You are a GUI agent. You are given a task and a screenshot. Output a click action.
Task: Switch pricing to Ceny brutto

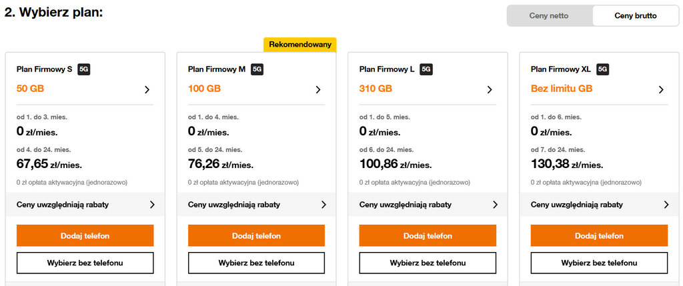tap(635, 16)
